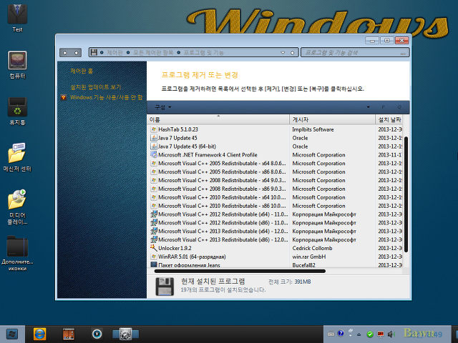Sort by 이름 column header
Viewport: 458px width, 343px height.
click(x=218, y=119)
